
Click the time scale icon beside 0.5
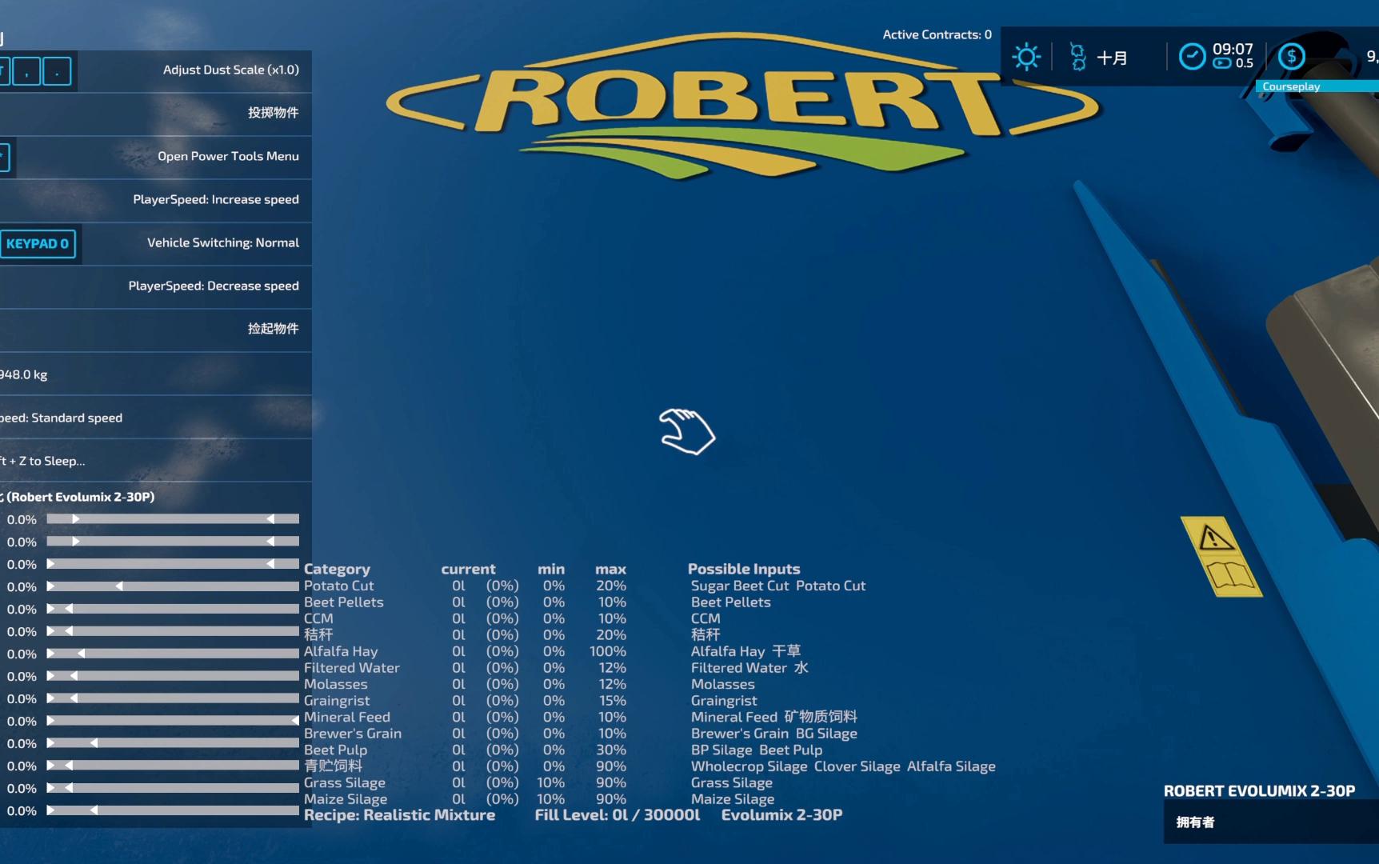pos(1221,64)
